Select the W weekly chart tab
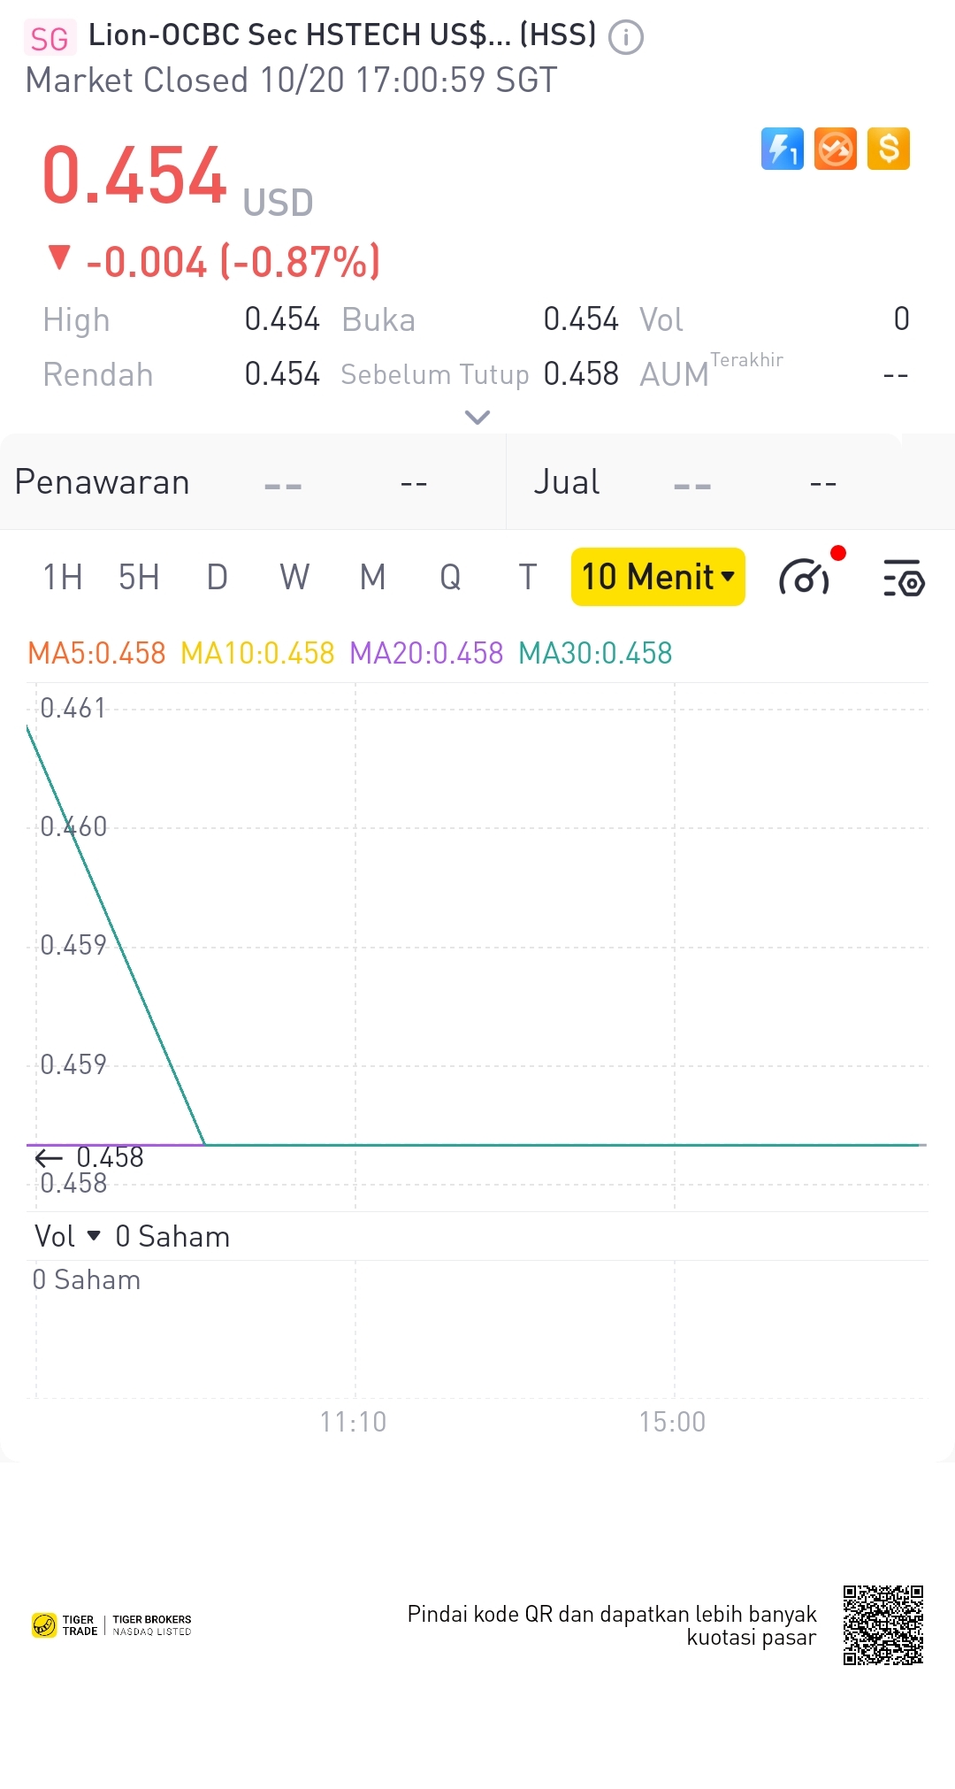The height and width of the screenshot is (1789, 955). tap(294, 578)
